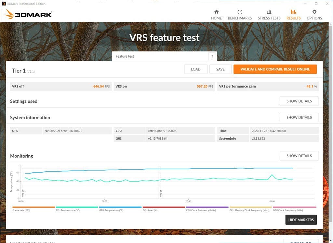Expand Monitoring with Show Details
333x243 pixels.
point(299,156)
